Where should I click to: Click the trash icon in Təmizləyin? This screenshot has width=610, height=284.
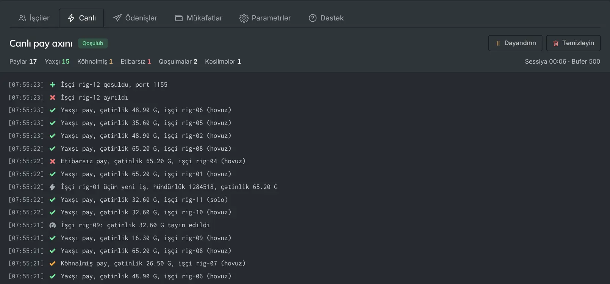(556, 44)
